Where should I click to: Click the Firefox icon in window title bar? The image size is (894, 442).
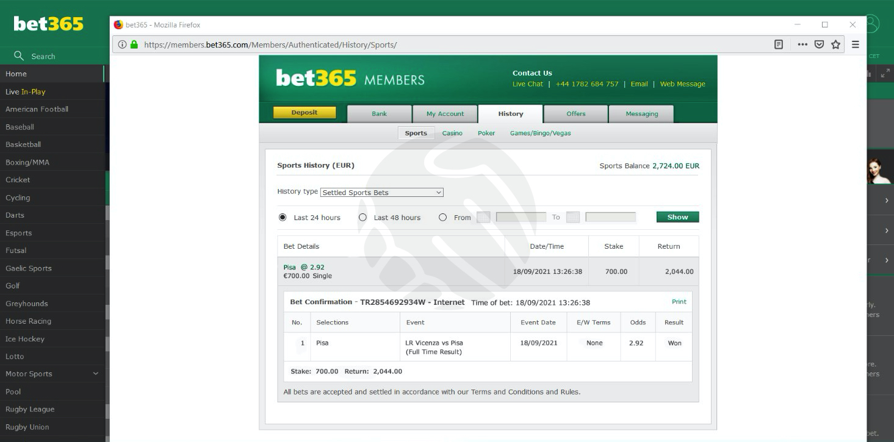pyautogui.click(x=118, y=25)
